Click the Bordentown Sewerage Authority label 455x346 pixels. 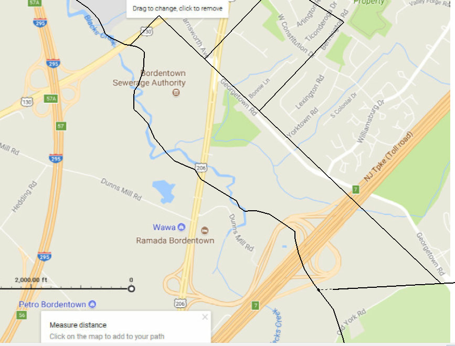(149, 78)
